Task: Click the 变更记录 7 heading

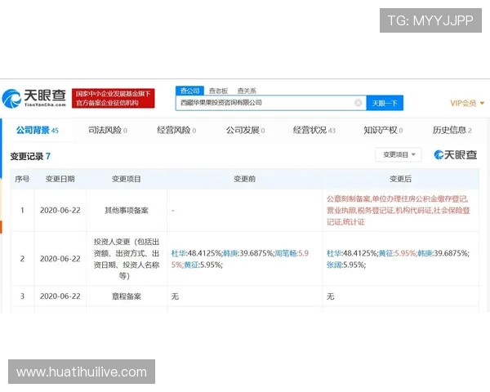Action: 30,156
